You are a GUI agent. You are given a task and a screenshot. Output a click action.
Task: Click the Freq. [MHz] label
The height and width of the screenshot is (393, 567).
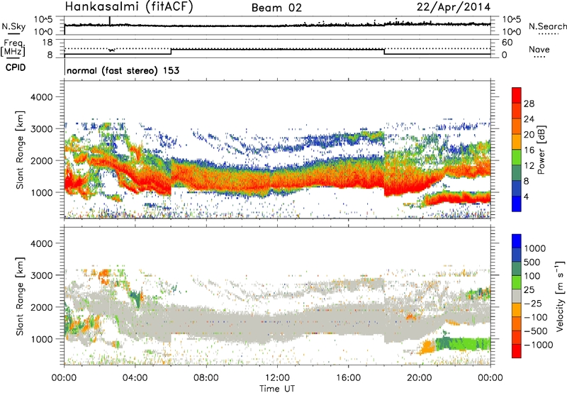(13, 48)
